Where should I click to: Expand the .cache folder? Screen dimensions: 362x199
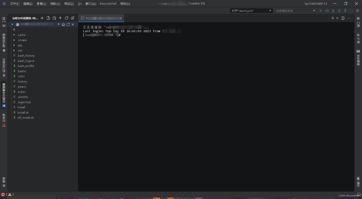[14, 35]
